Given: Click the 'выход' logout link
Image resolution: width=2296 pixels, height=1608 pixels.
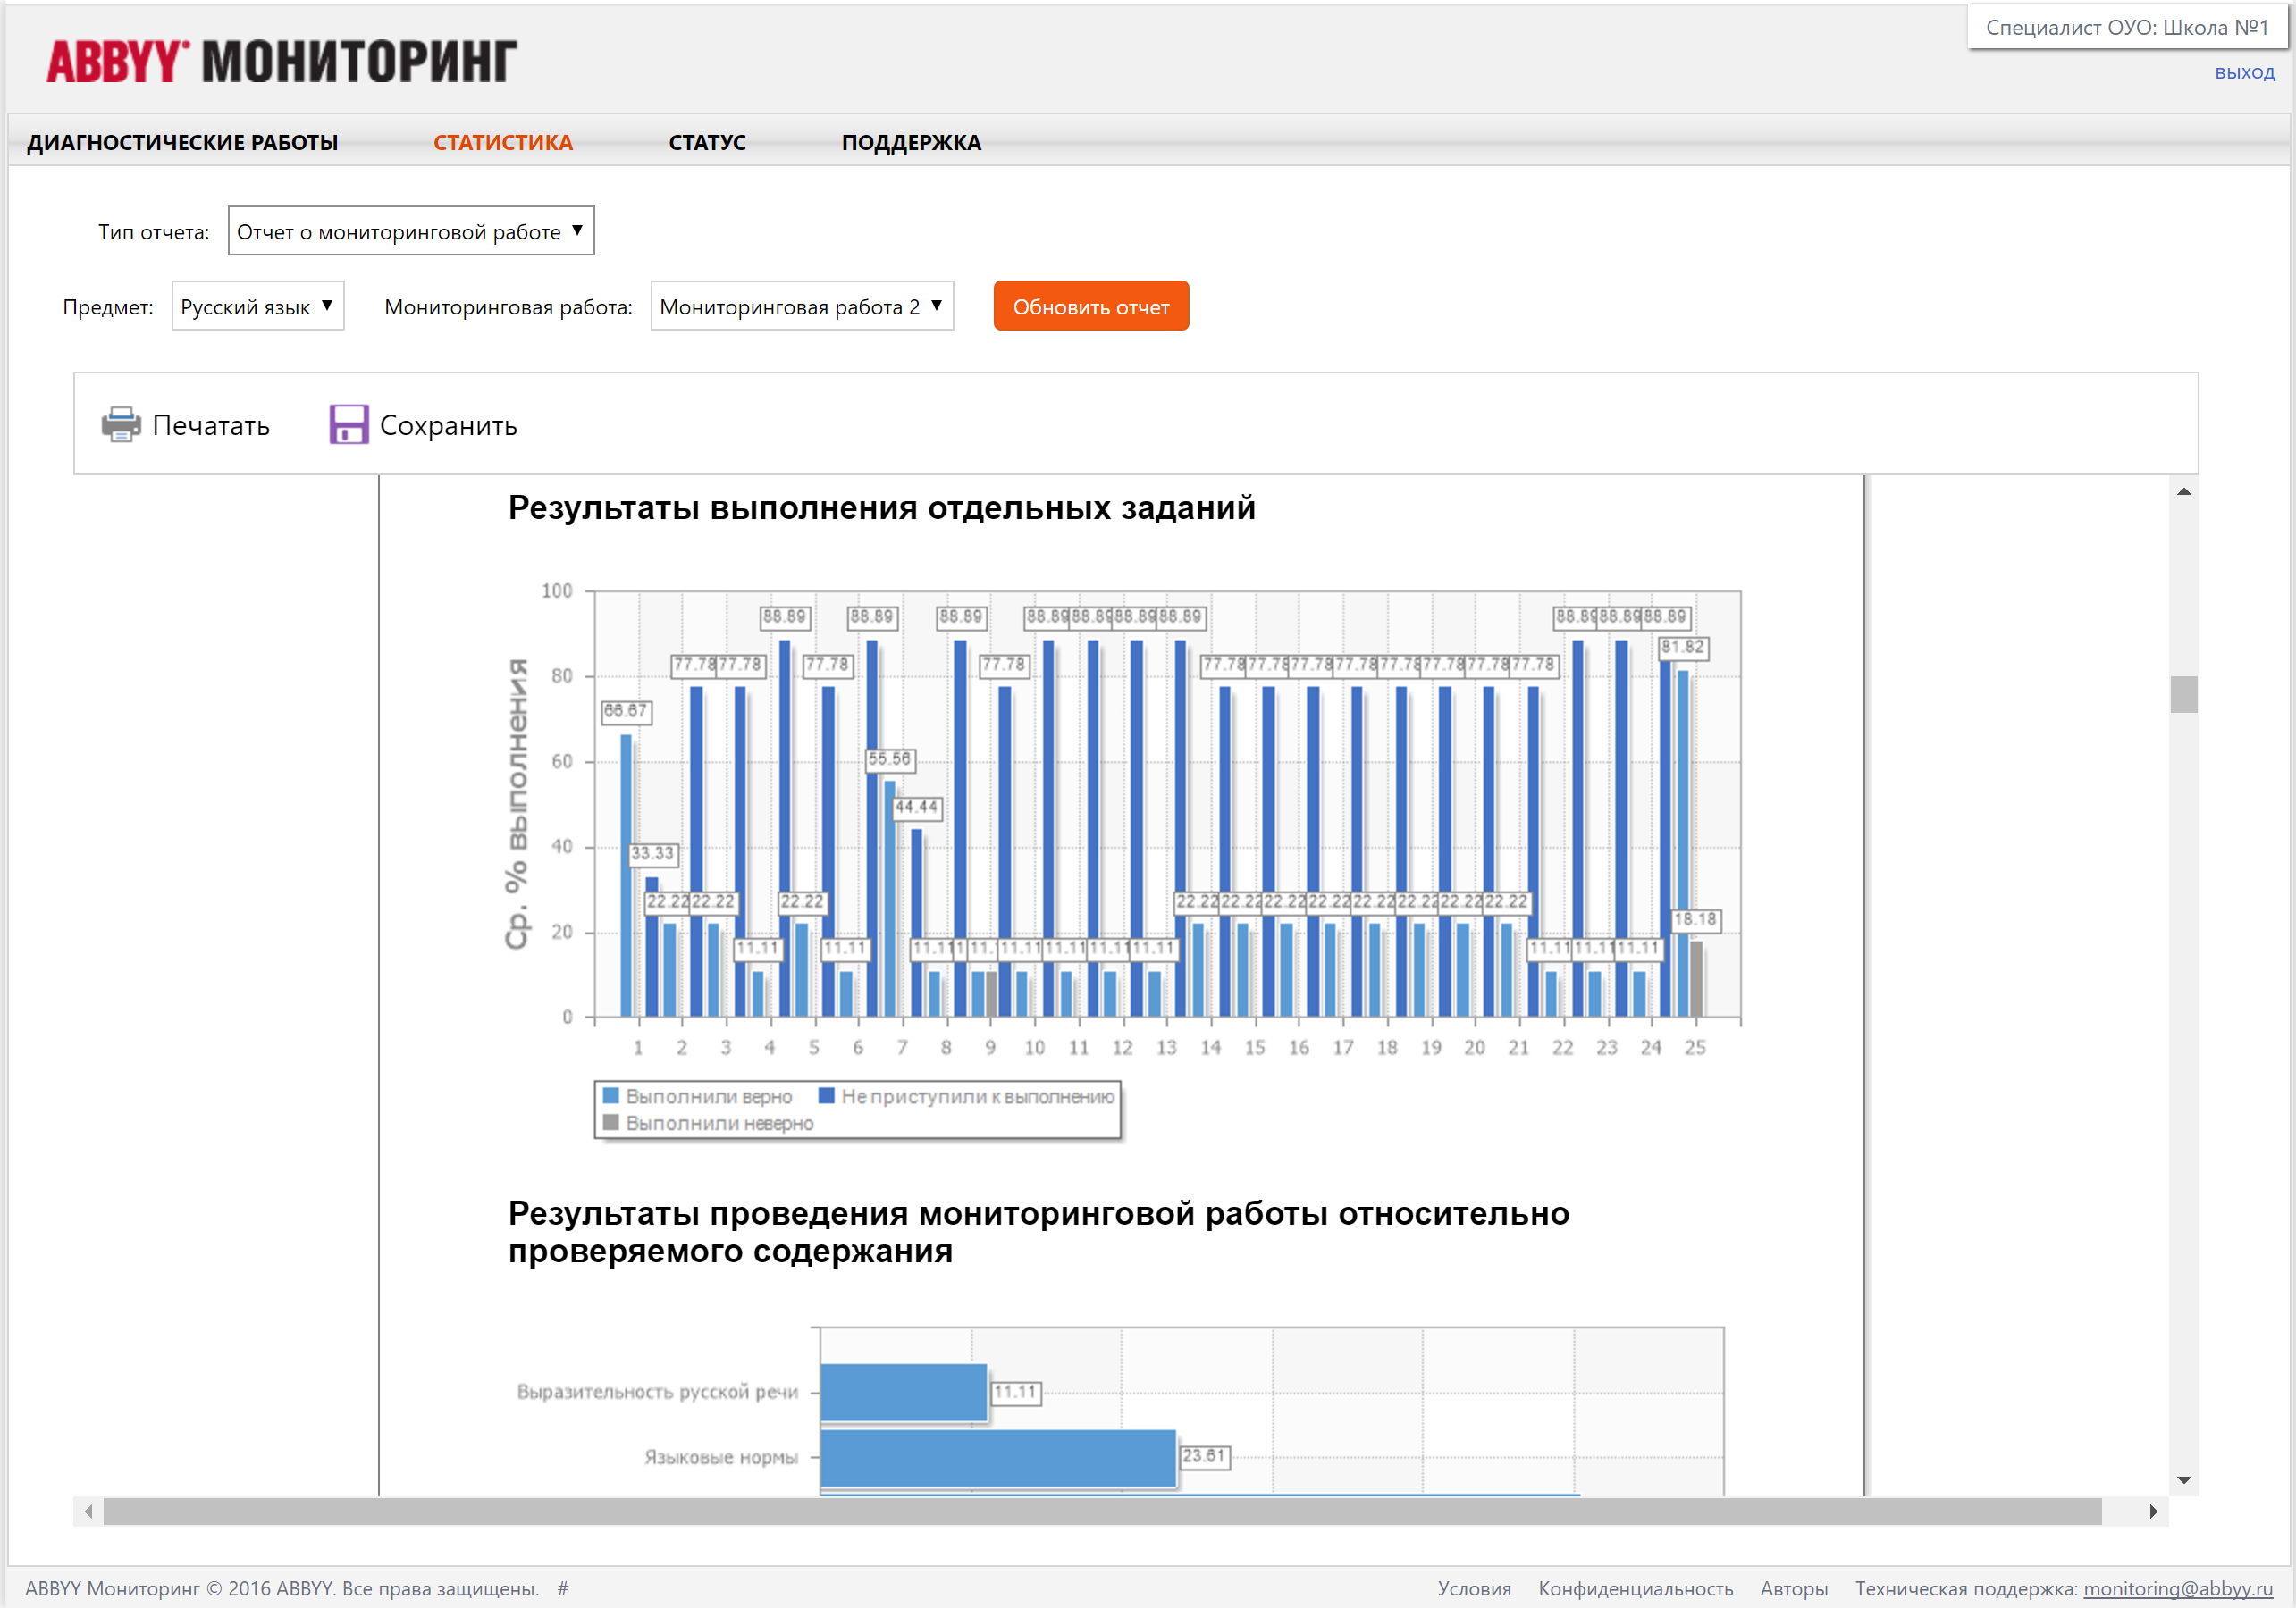Looking at the screenshot, I should [x=2243, y=73].
